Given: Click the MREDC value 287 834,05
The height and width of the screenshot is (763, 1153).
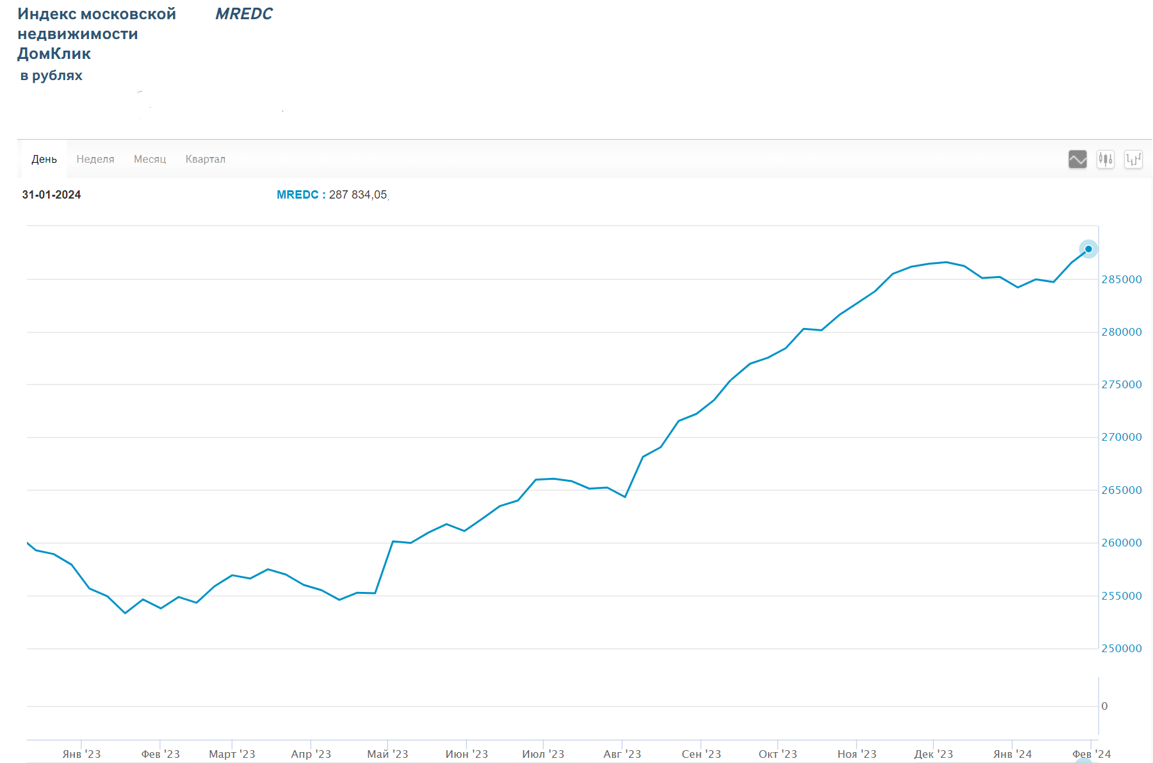Looking at the screenshot, I should pyautogui.click(x=358, y=195).
